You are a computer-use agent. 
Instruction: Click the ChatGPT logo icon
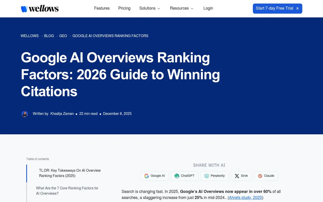coord(177,176)
